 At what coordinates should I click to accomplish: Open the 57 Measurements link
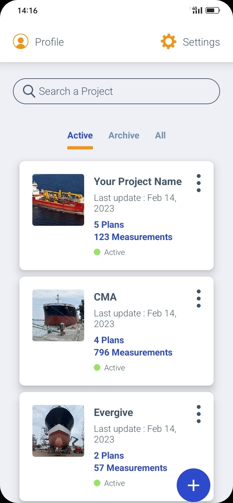[x=130, y=468]
